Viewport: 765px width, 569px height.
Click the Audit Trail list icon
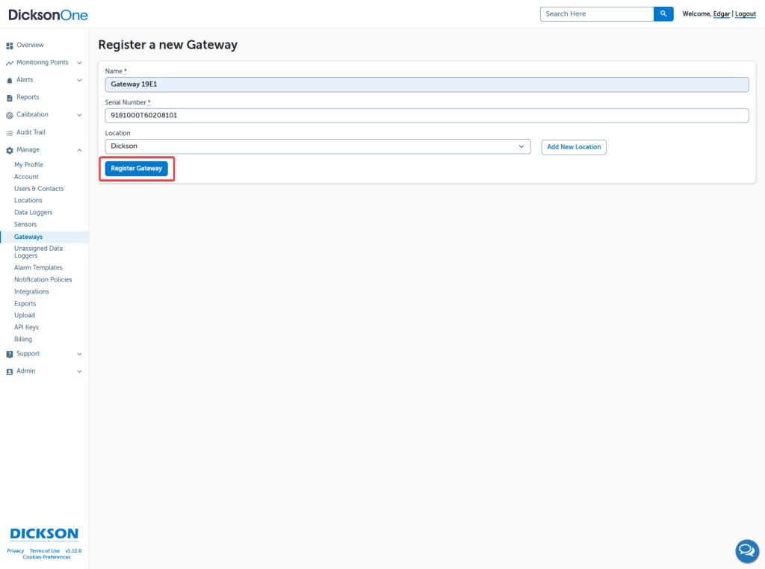10,133
